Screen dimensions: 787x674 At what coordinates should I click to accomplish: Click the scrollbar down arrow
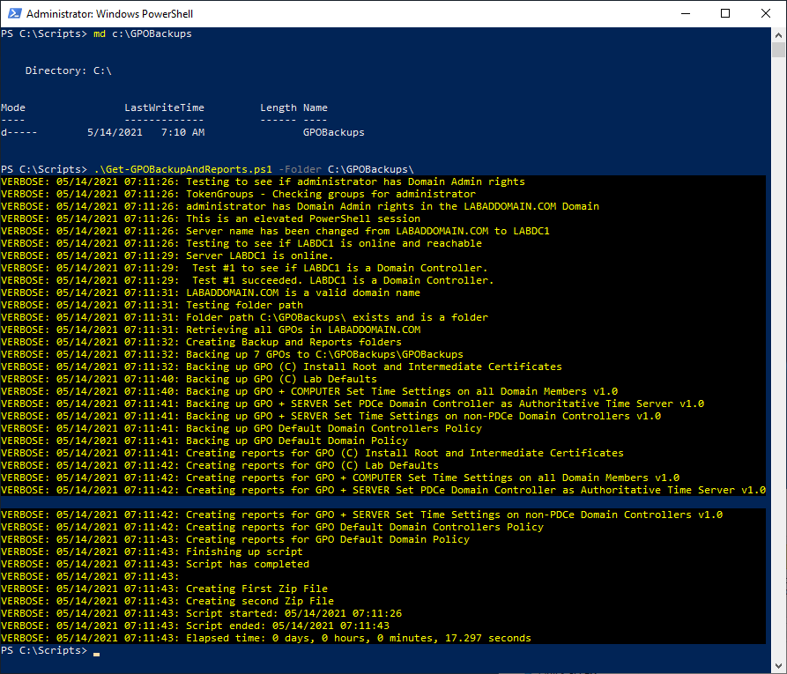(778, 667)
